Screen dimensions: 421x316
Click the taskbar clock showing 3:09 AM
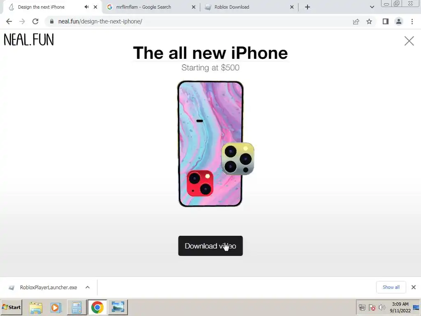point(400,307)
